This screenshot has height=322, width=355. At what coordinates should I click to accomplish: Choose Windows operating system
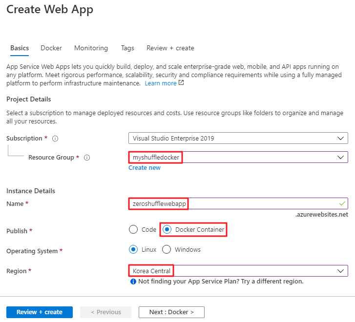[181, 250]
